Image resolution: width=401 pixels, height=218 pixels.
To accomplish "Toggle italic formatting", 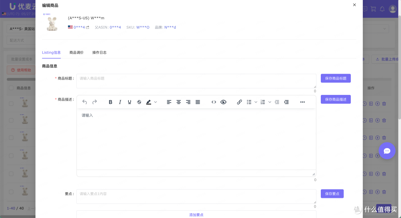I will 120,102.
